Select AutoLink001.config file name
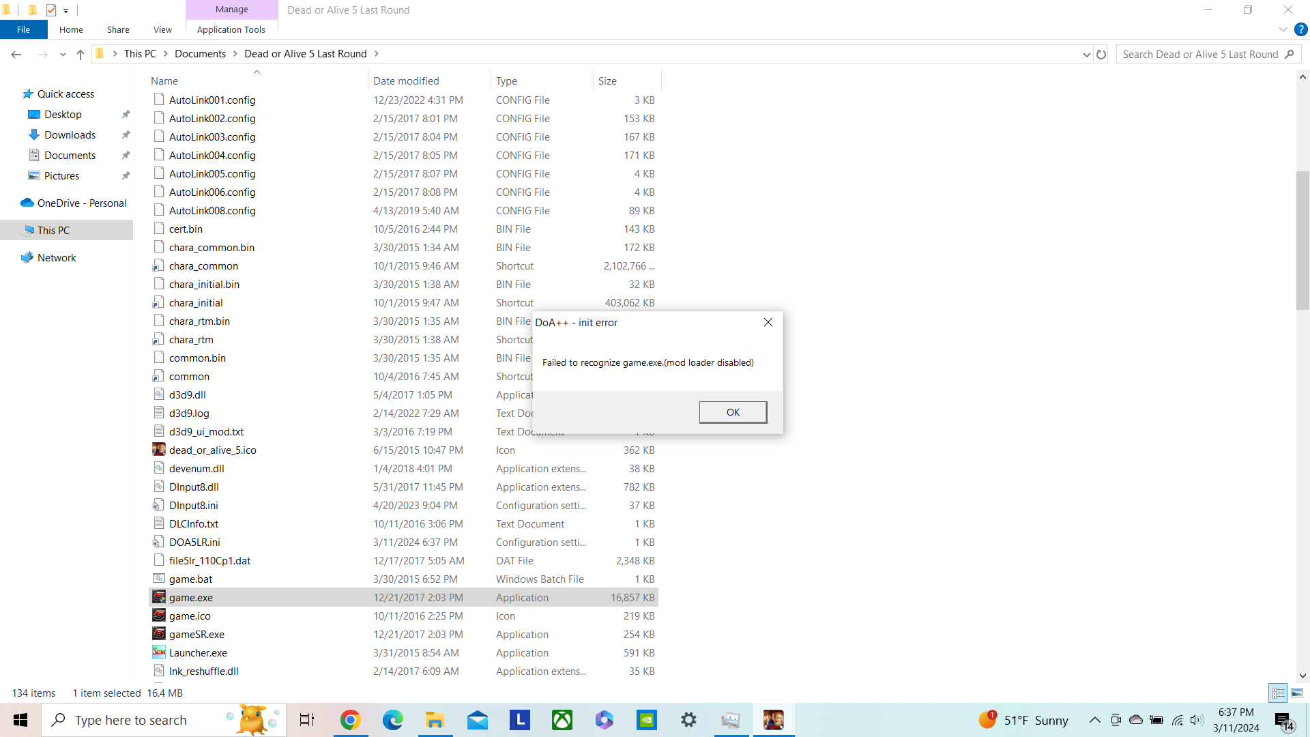This screenshot has width=1310, height=737. coord(212,100)
